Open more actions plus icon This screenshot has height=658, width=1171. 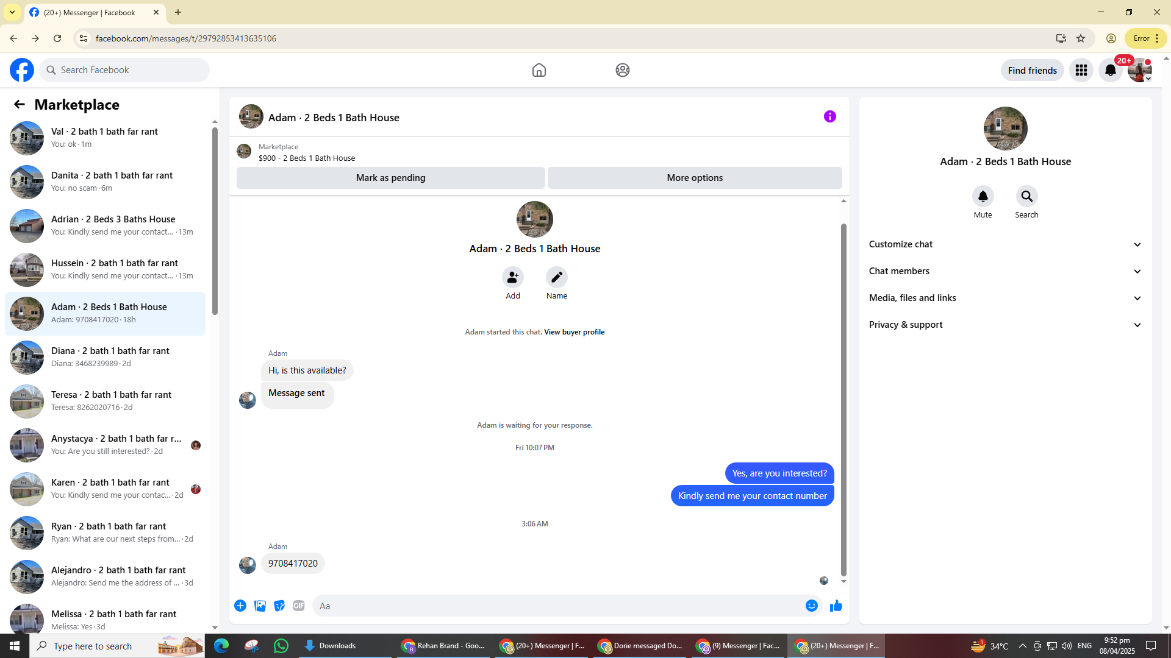pyautogui.click(x=240, y=606)
